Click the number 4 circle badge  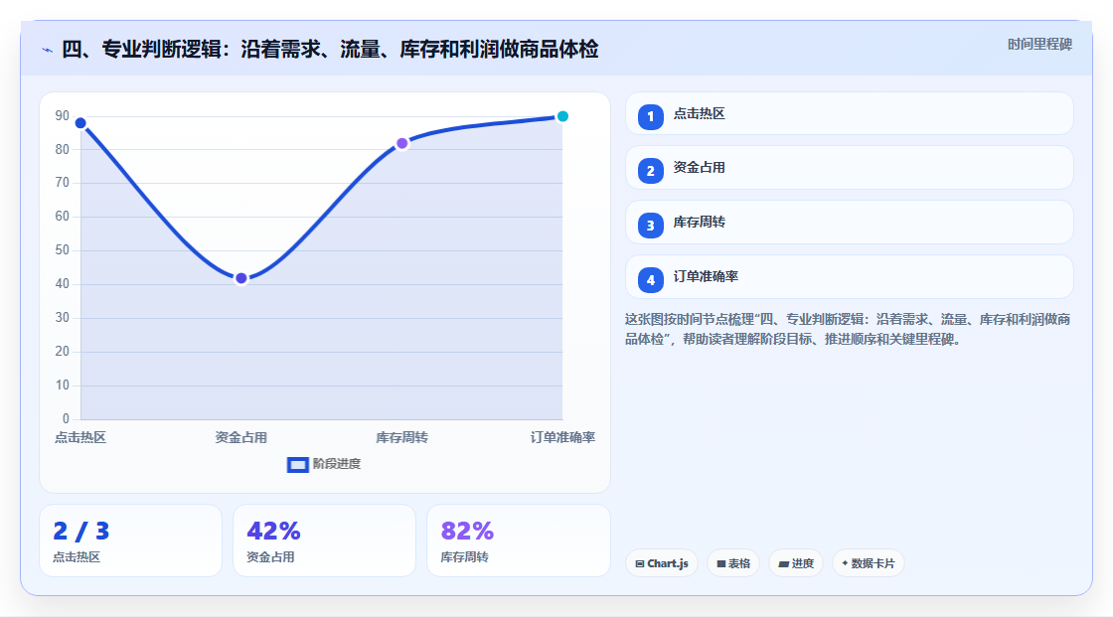click(650, 280)
